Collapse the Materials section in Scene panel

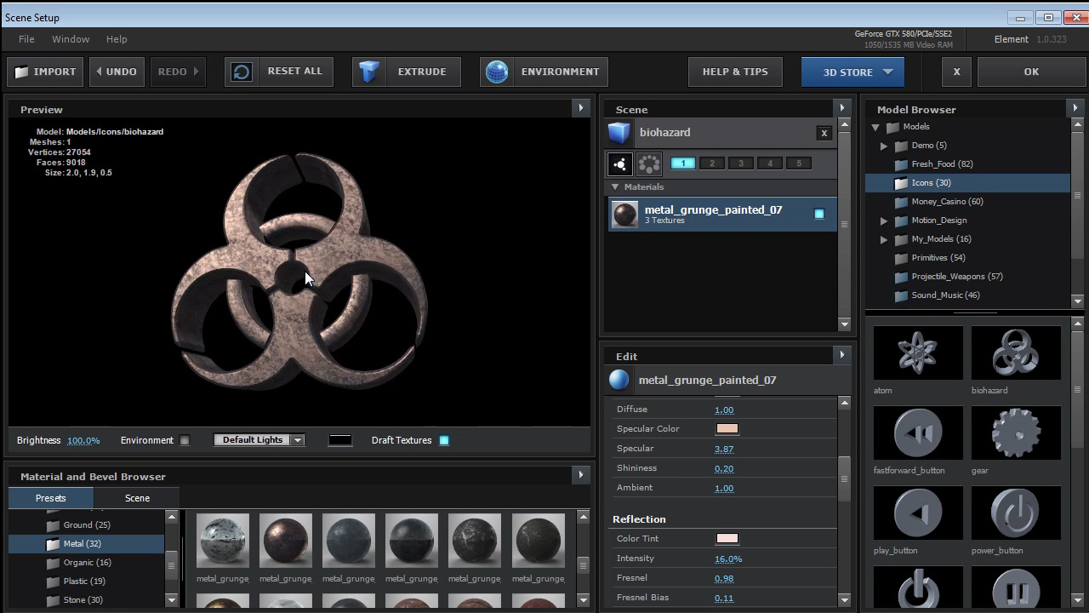click(615, 186)
